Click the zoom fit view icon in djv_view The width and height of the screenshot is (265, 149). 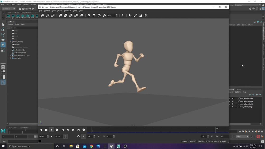tap(104, 15)
